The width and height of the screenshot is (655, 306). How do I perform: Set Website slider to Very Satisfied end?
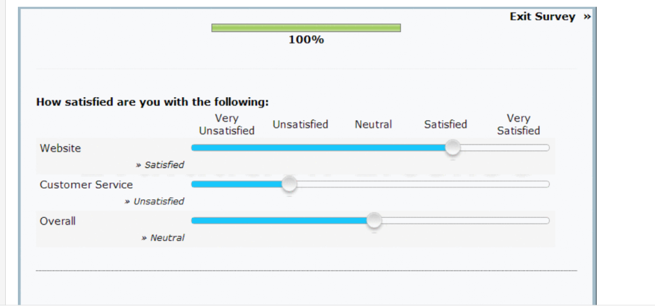pos(545,148)
